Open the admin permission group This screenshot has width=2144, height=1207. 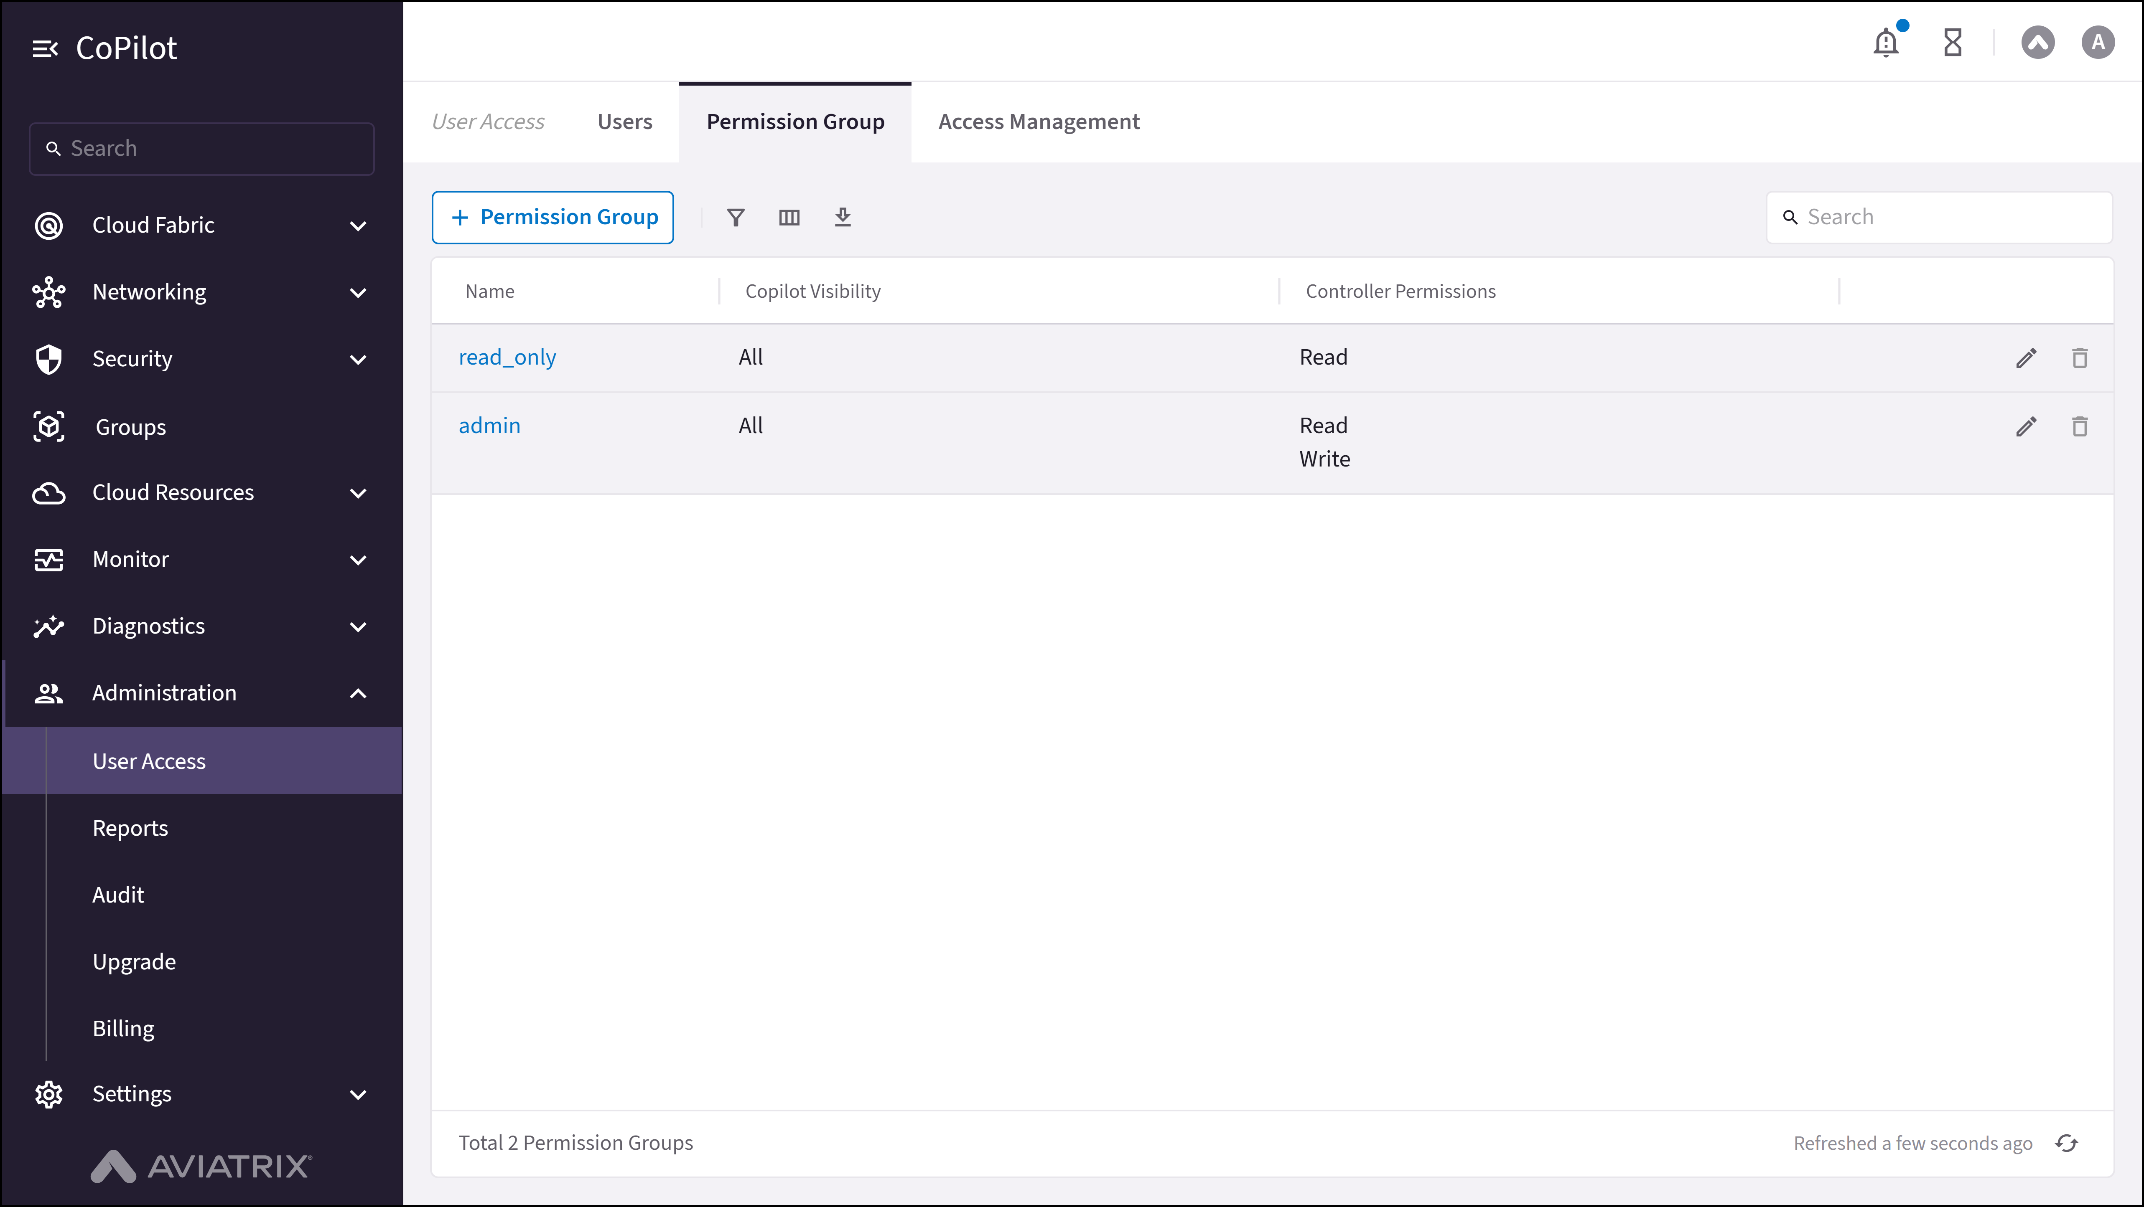tap(489, 425)
